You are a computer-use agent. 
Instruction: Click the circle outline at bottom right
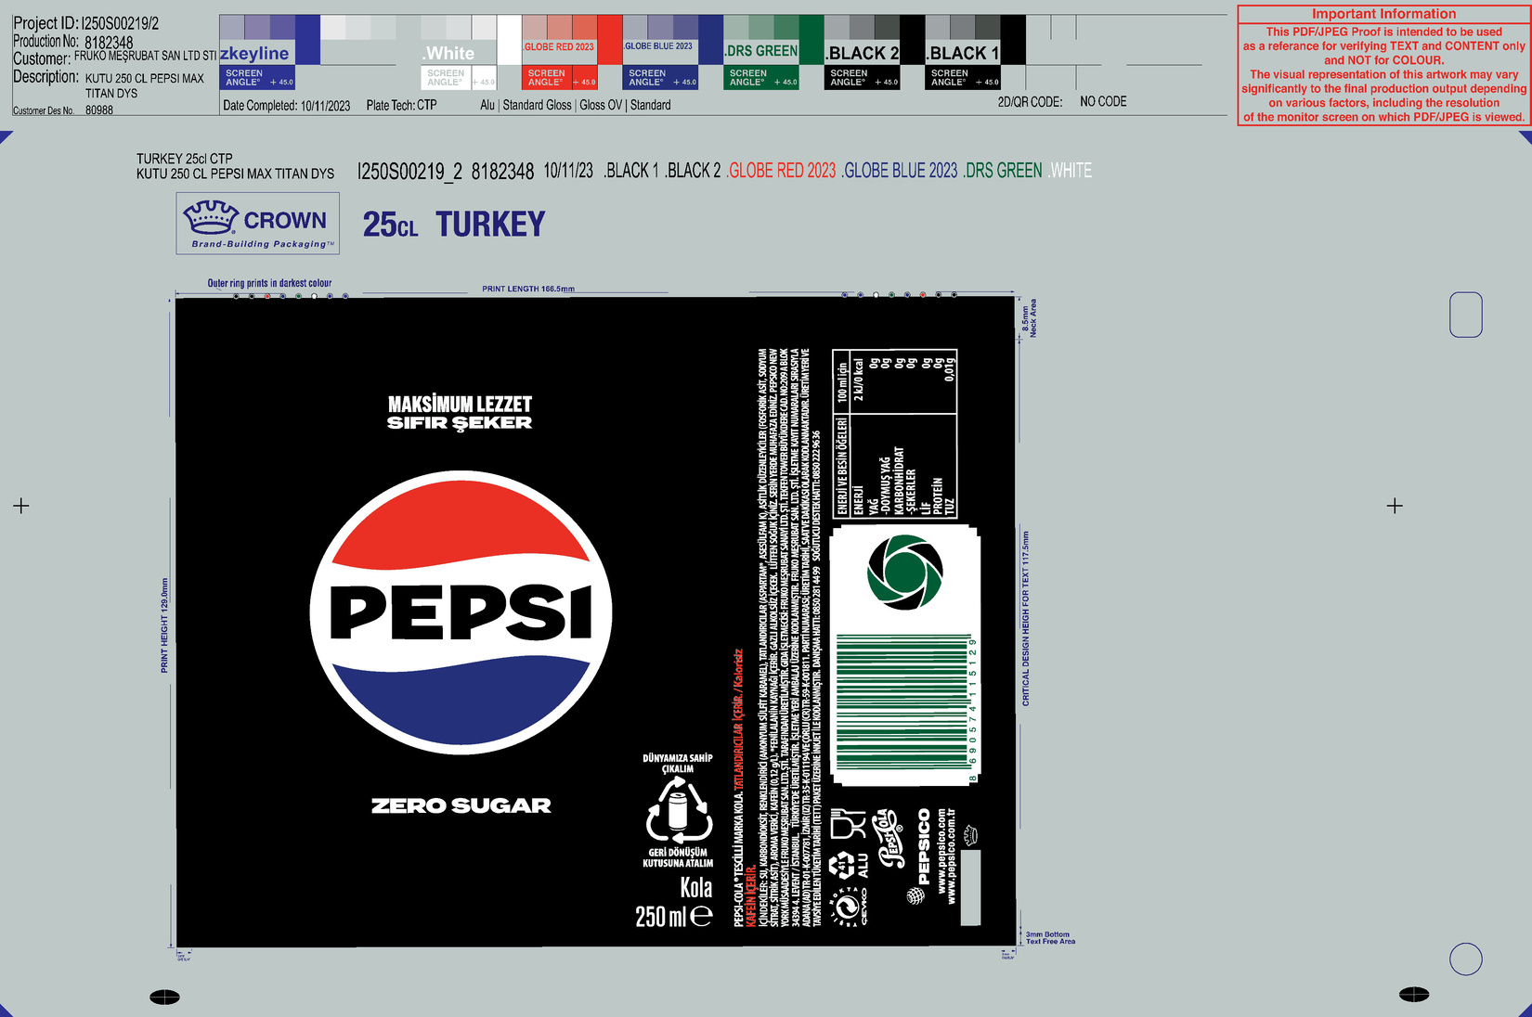click(x=1466, y=959)
